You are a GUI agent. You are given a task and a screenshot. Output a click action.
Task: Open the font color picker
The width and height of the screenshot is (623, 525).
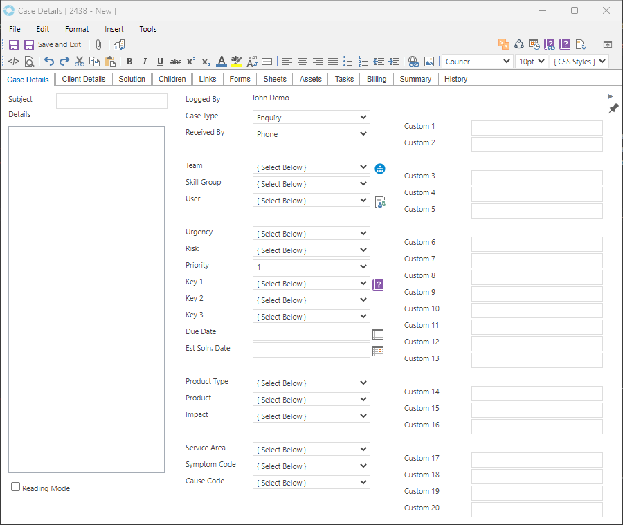click(221, 62)
